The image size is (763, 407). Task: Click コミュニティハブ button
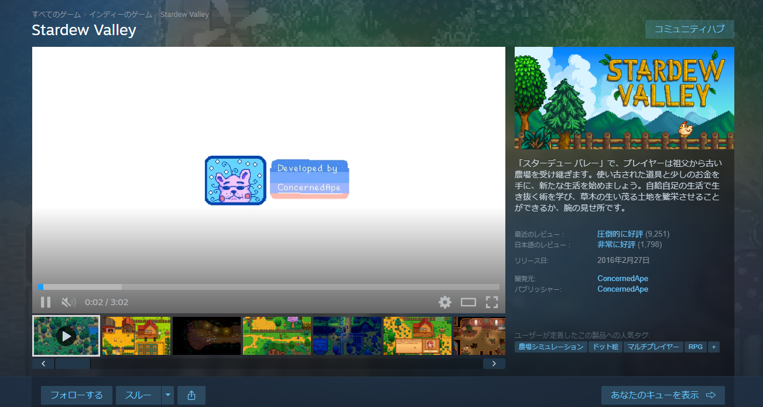(689, 29)
